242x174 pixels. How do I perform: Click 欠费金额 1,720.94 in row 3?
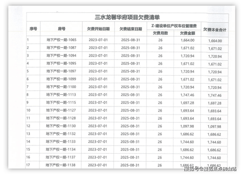[187, 56]
